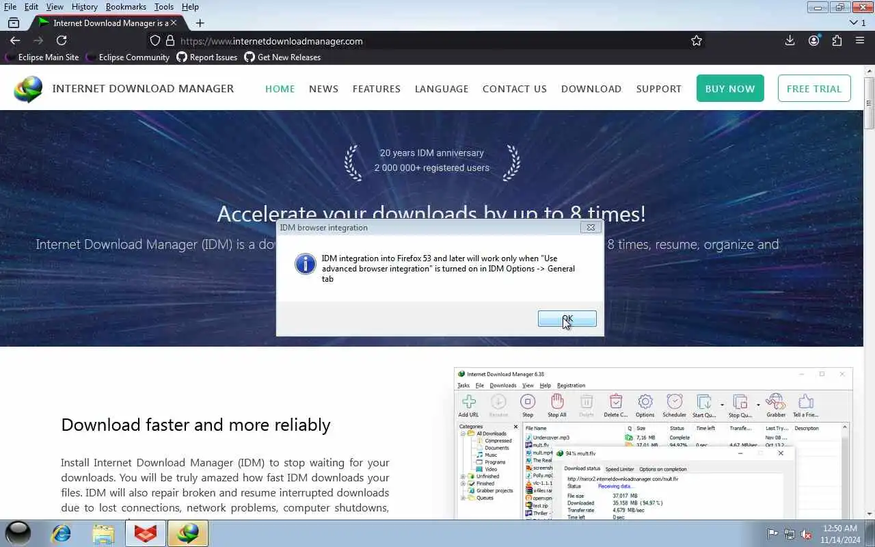Open the Help menu
Screen dimensions: 875x547
(190, 7)
